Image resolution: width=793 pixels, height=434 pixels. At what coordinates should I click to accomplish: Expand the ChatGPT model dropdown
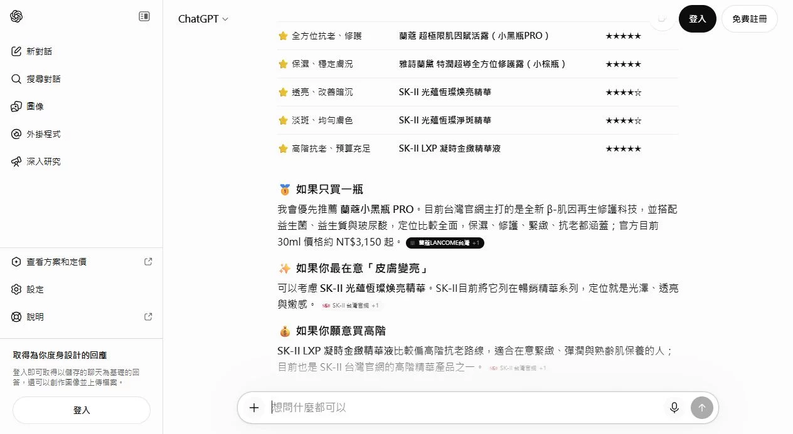(203, 19)
